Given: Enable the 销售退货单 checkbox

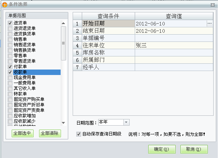Looking at the screenshot, I should tap(10, 45).
